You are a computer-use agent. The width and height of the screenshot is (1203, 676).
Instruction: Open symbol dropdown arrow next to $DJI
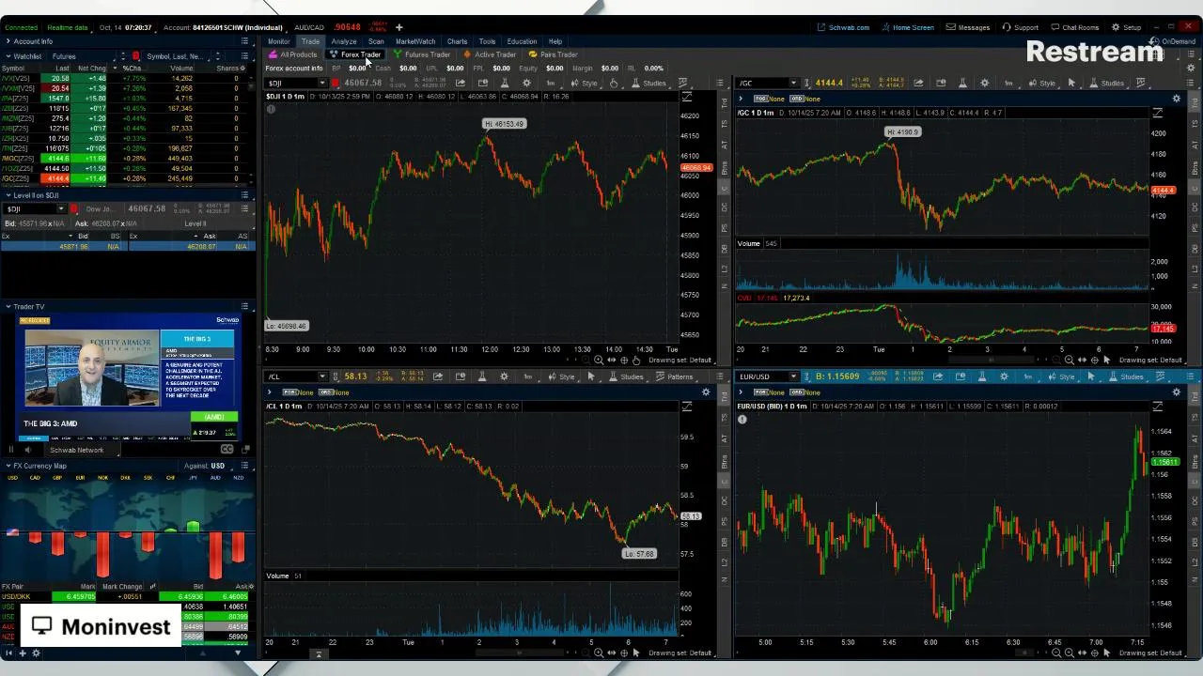click(322, 83)
